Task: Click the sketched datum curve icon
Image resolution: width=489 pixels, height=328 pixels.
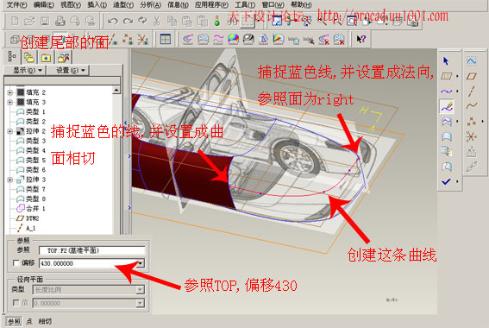Action: click(x=471, y=106)
